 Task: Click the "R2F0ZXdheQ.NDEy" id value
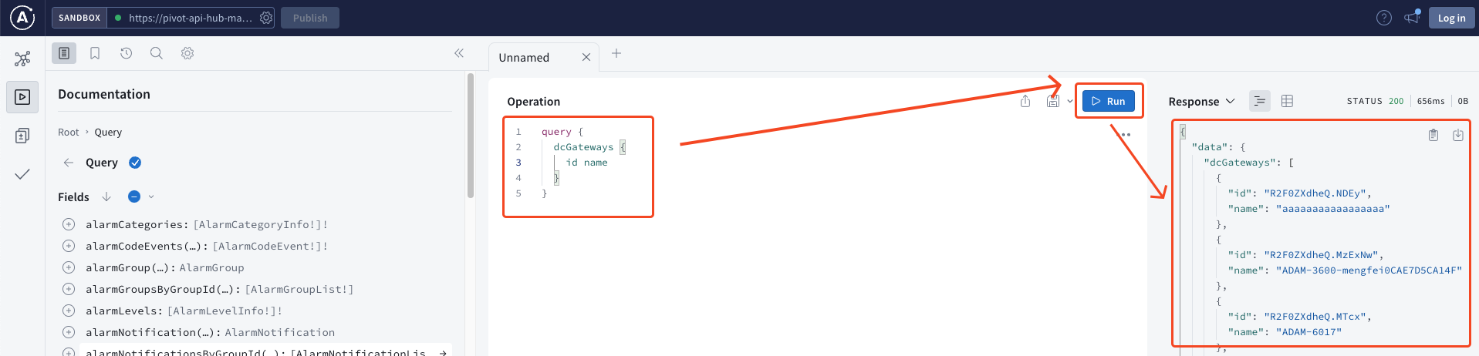coord(1315,193)
